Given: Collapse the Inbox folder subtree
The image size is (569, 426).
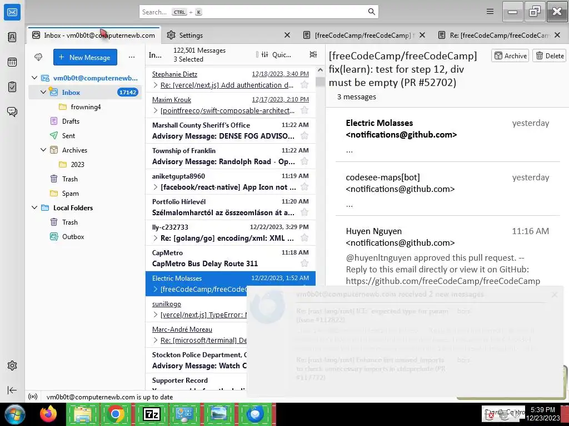Looking at the screenshot, I should [x=43, y=92].
